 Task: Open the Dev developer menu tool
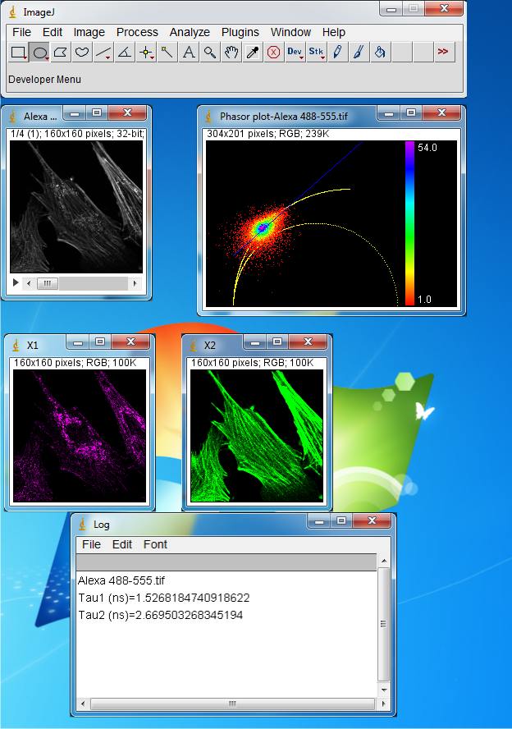295,52
